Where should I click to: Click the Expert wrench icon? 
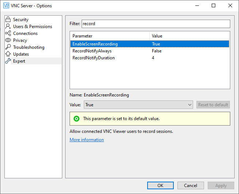point(8,61)
